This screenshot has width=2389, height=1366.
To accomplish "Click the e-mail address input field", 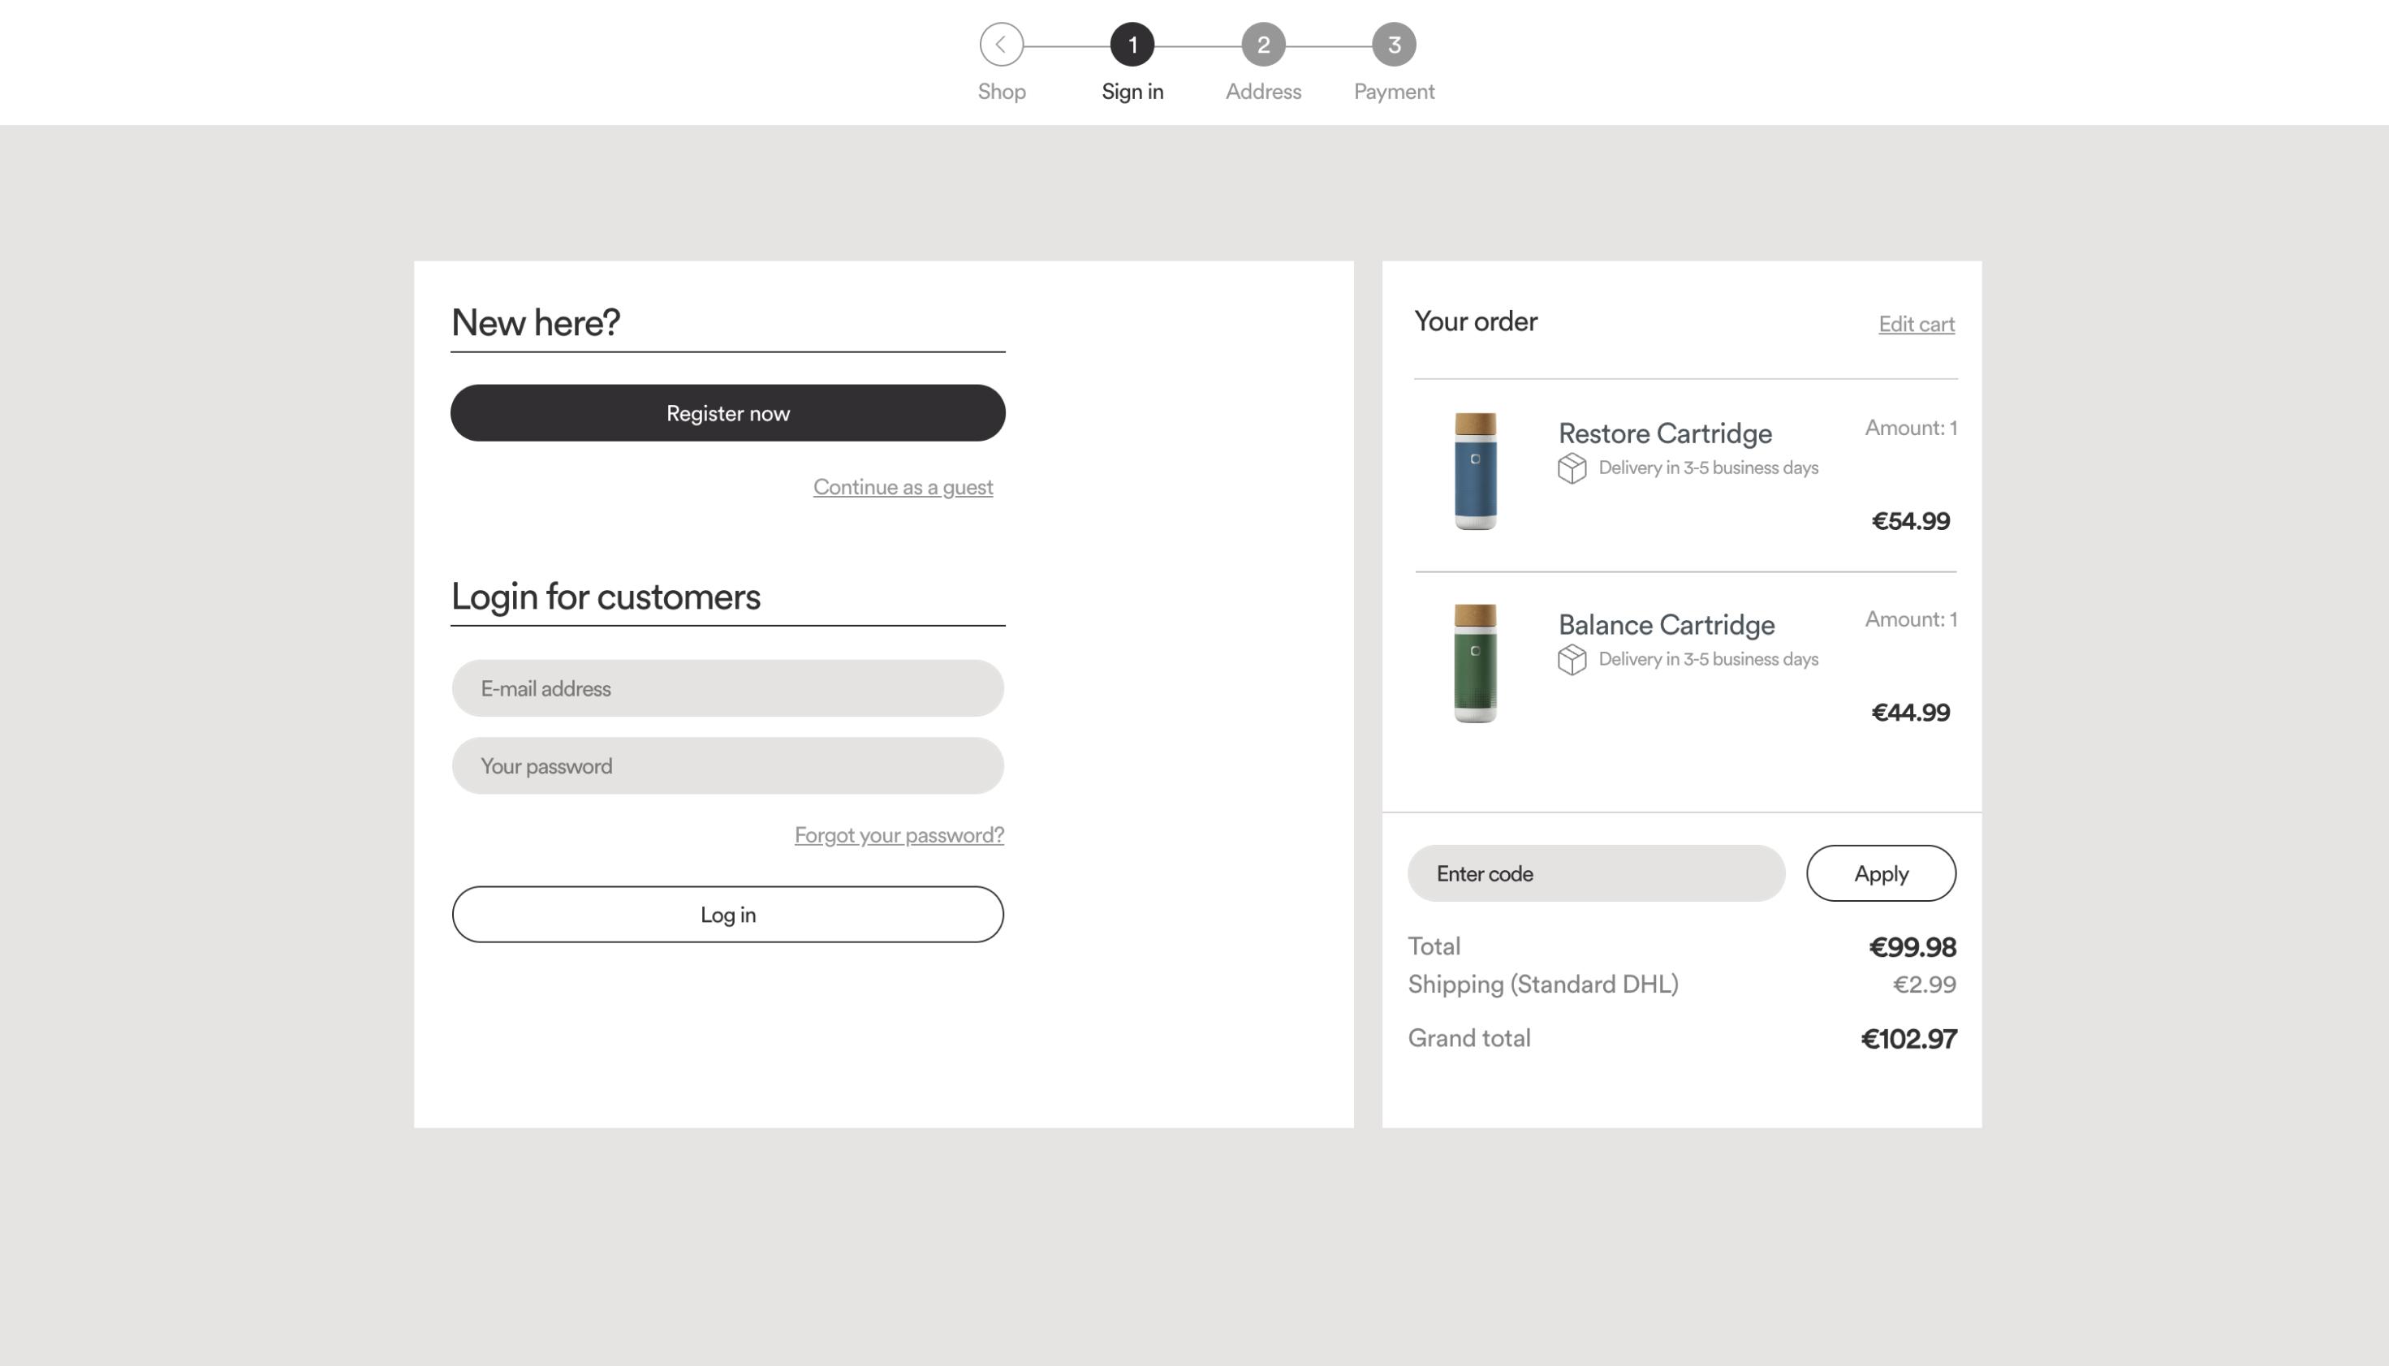I will pyautogui.click(x=727, y=687).
